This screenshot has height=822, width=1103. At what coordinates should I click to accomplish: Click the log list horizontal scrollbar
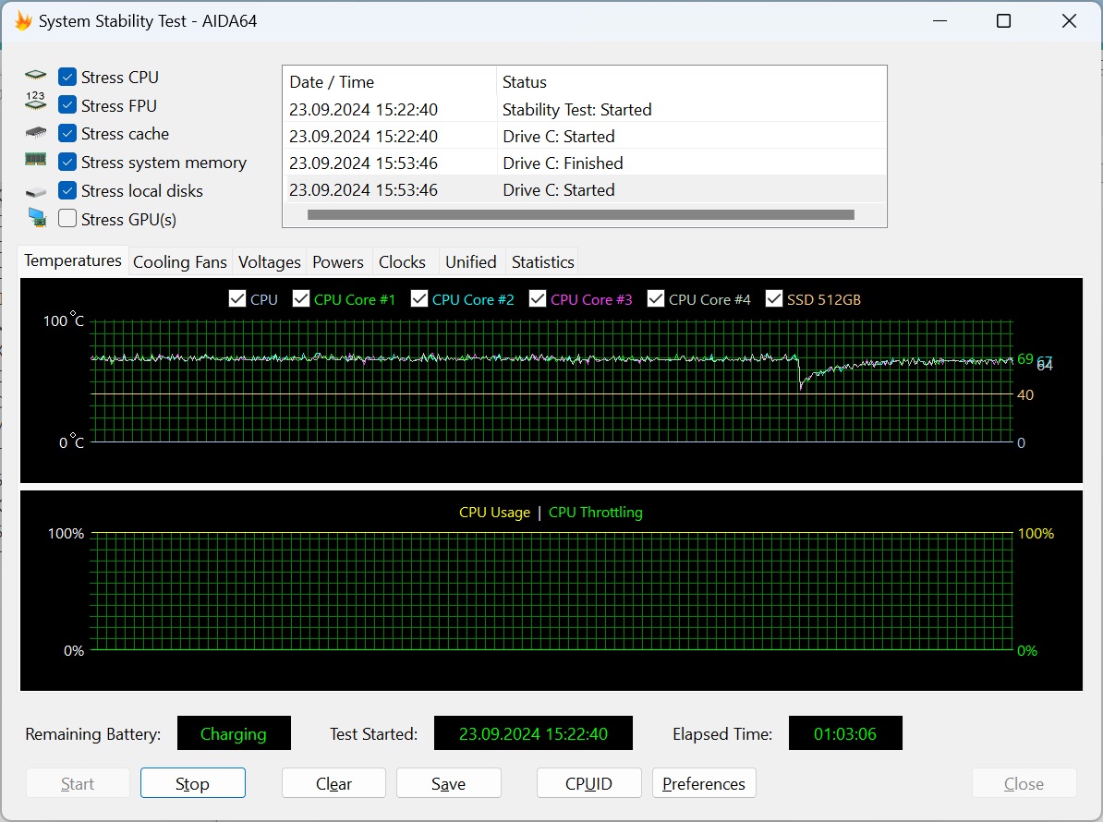580,215
